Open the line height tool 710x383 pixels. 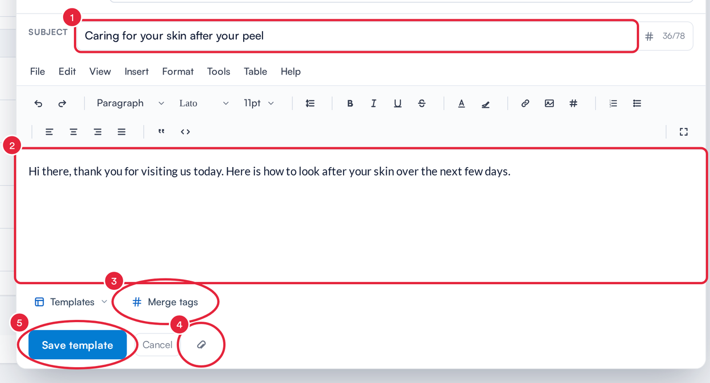coord(310,103)
